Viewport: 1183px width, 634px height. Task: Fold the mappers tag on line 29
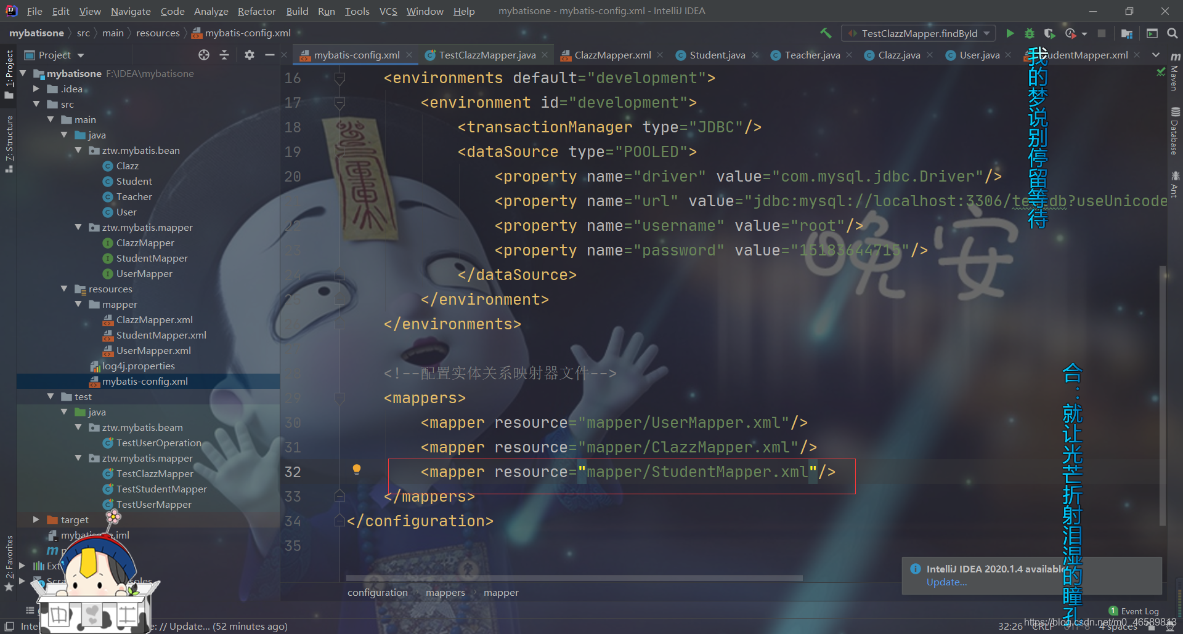[x=339, y=398]
